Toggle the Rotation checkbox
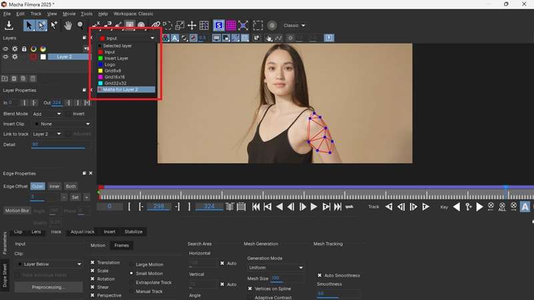 click(92, 279)
